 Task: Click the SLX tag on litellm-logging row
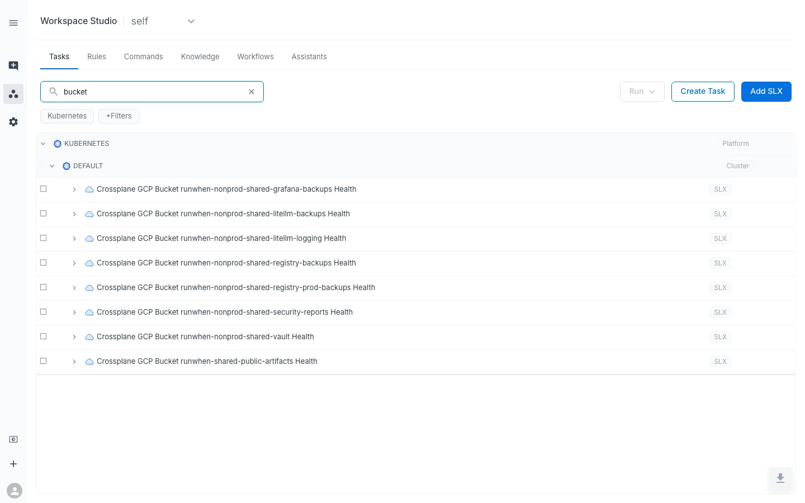[720, 239]
